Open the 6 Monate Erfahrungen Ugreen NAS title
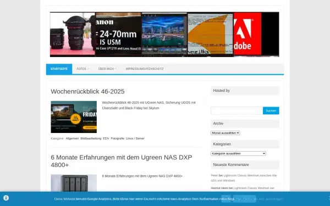 coord(122,161)
